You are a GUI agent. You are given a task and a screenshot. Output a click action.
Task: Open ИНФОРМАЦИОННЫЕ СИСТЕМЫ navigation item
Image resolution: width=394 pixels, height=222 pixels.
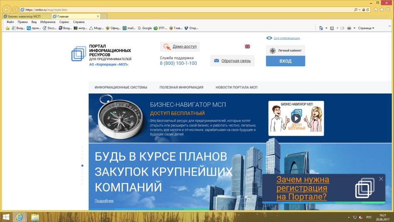(121, 87)
